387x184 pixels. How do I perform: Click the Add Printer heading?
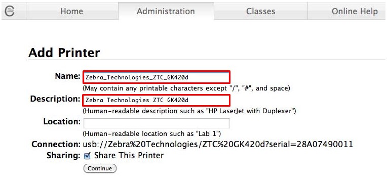(x=64, y=53)
